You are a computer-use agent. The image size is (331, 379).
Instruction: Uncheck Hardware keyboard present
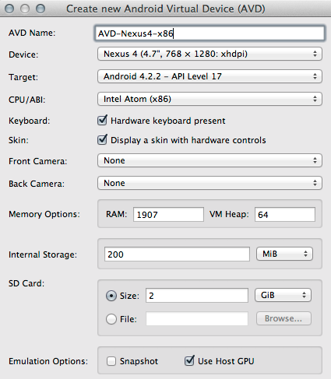[x=102, y=121]
